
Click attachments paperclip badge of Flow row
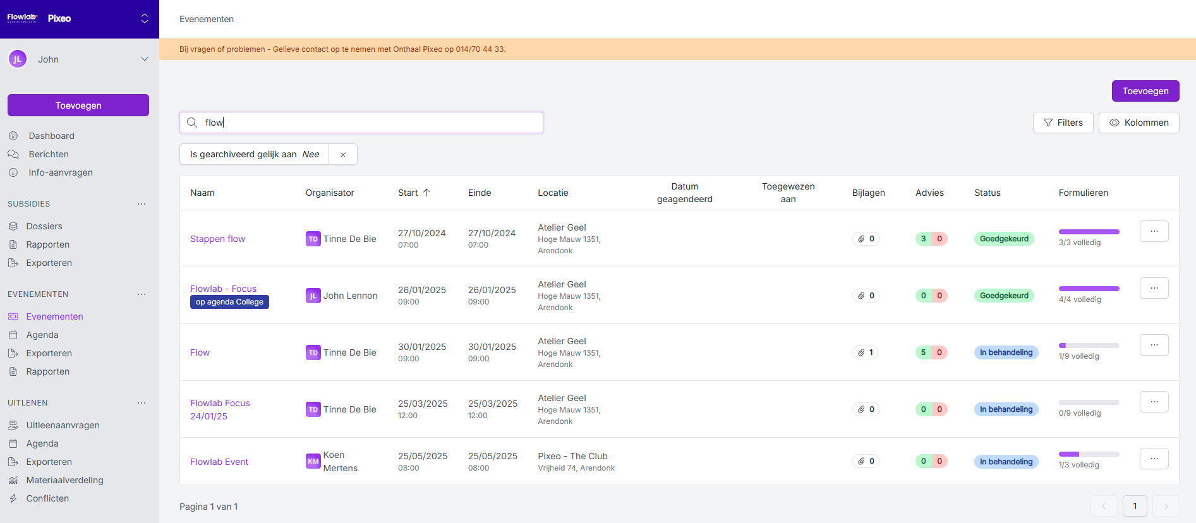coord(865,352)
